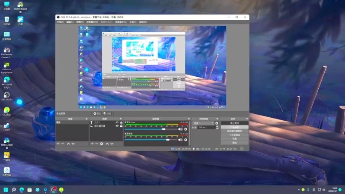345x194 pixels.
Task: Open the Windows Start menu
Action: pos(6,190)
